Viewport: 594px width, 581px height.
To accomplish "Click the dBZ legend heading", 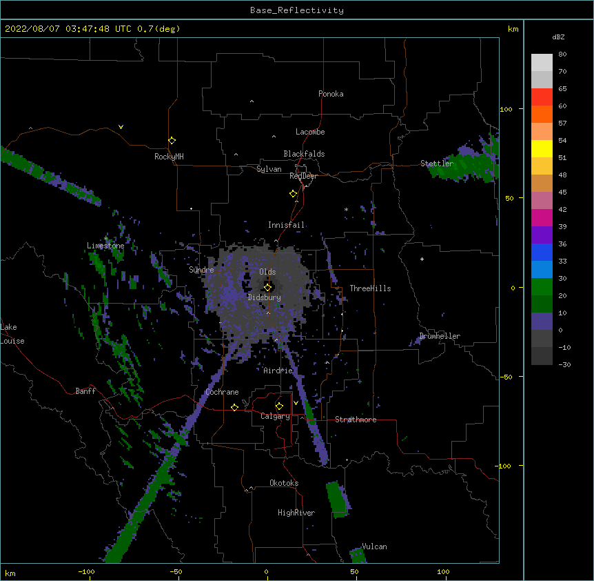I will 558,37.
